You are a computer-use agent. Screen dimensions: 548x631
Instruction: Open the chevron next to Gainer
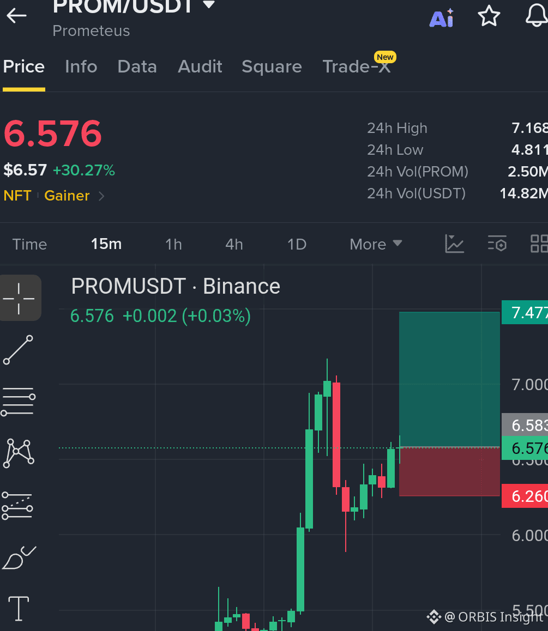pyautogui.click(x=101, y=196)
